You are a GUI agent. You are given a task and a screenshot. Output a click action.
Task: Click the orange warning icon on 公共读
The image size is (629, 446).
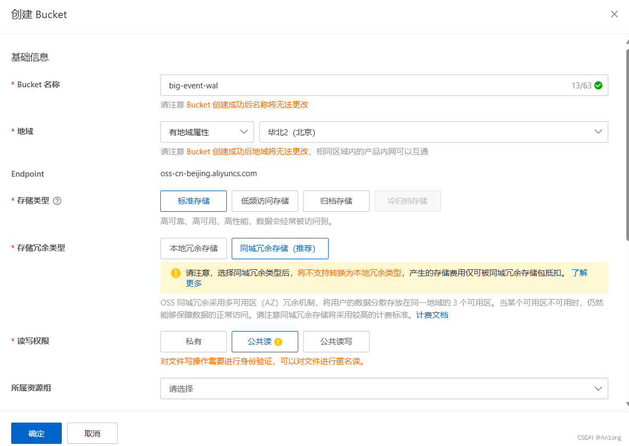[x=279, y=342]
